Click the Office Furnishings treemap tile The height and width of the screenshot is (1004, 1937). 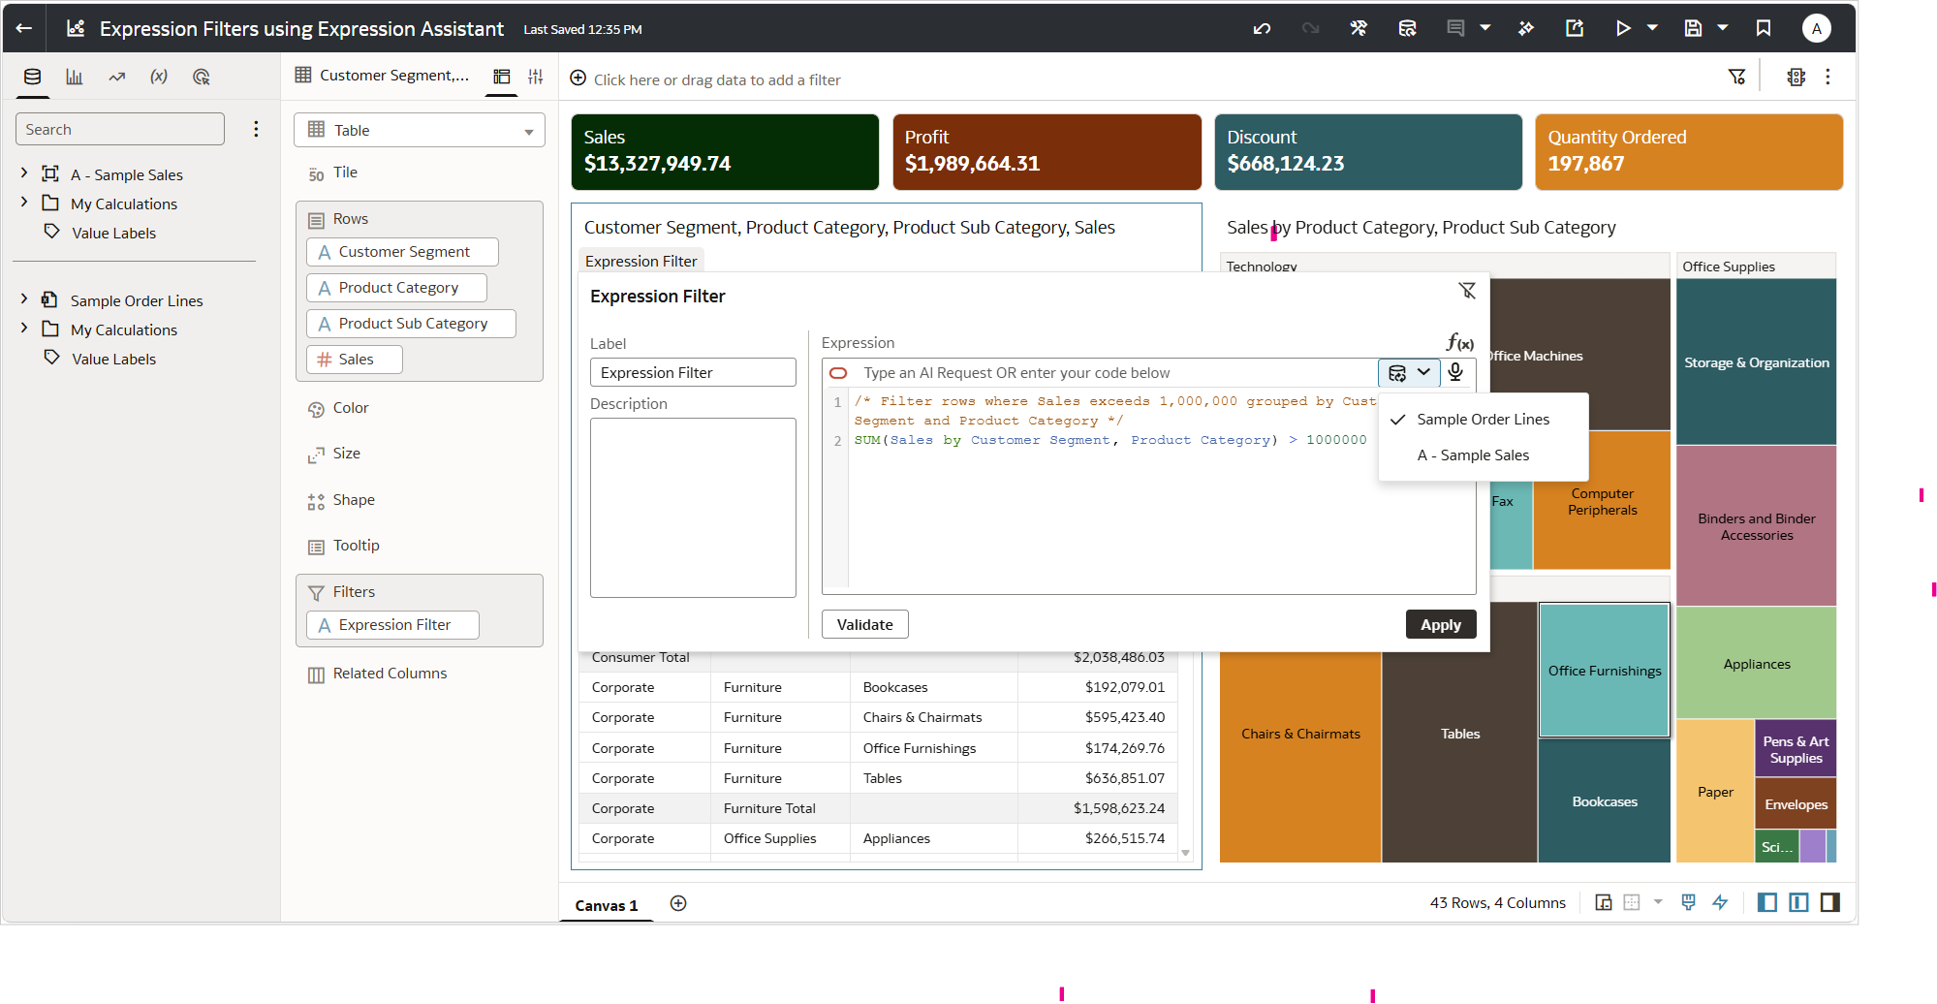coord(1604,670)
